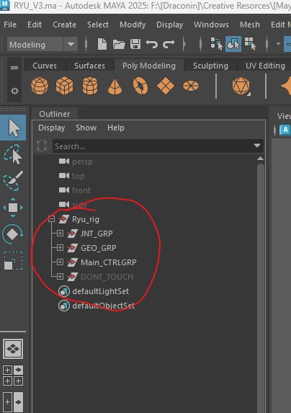
Task: Enable select by hierarchy mode icon
Action: click(217, 44)
